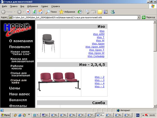157x118 pixels.
Task: Follow the Изо Хром ARM link
Action: [95, 47]
